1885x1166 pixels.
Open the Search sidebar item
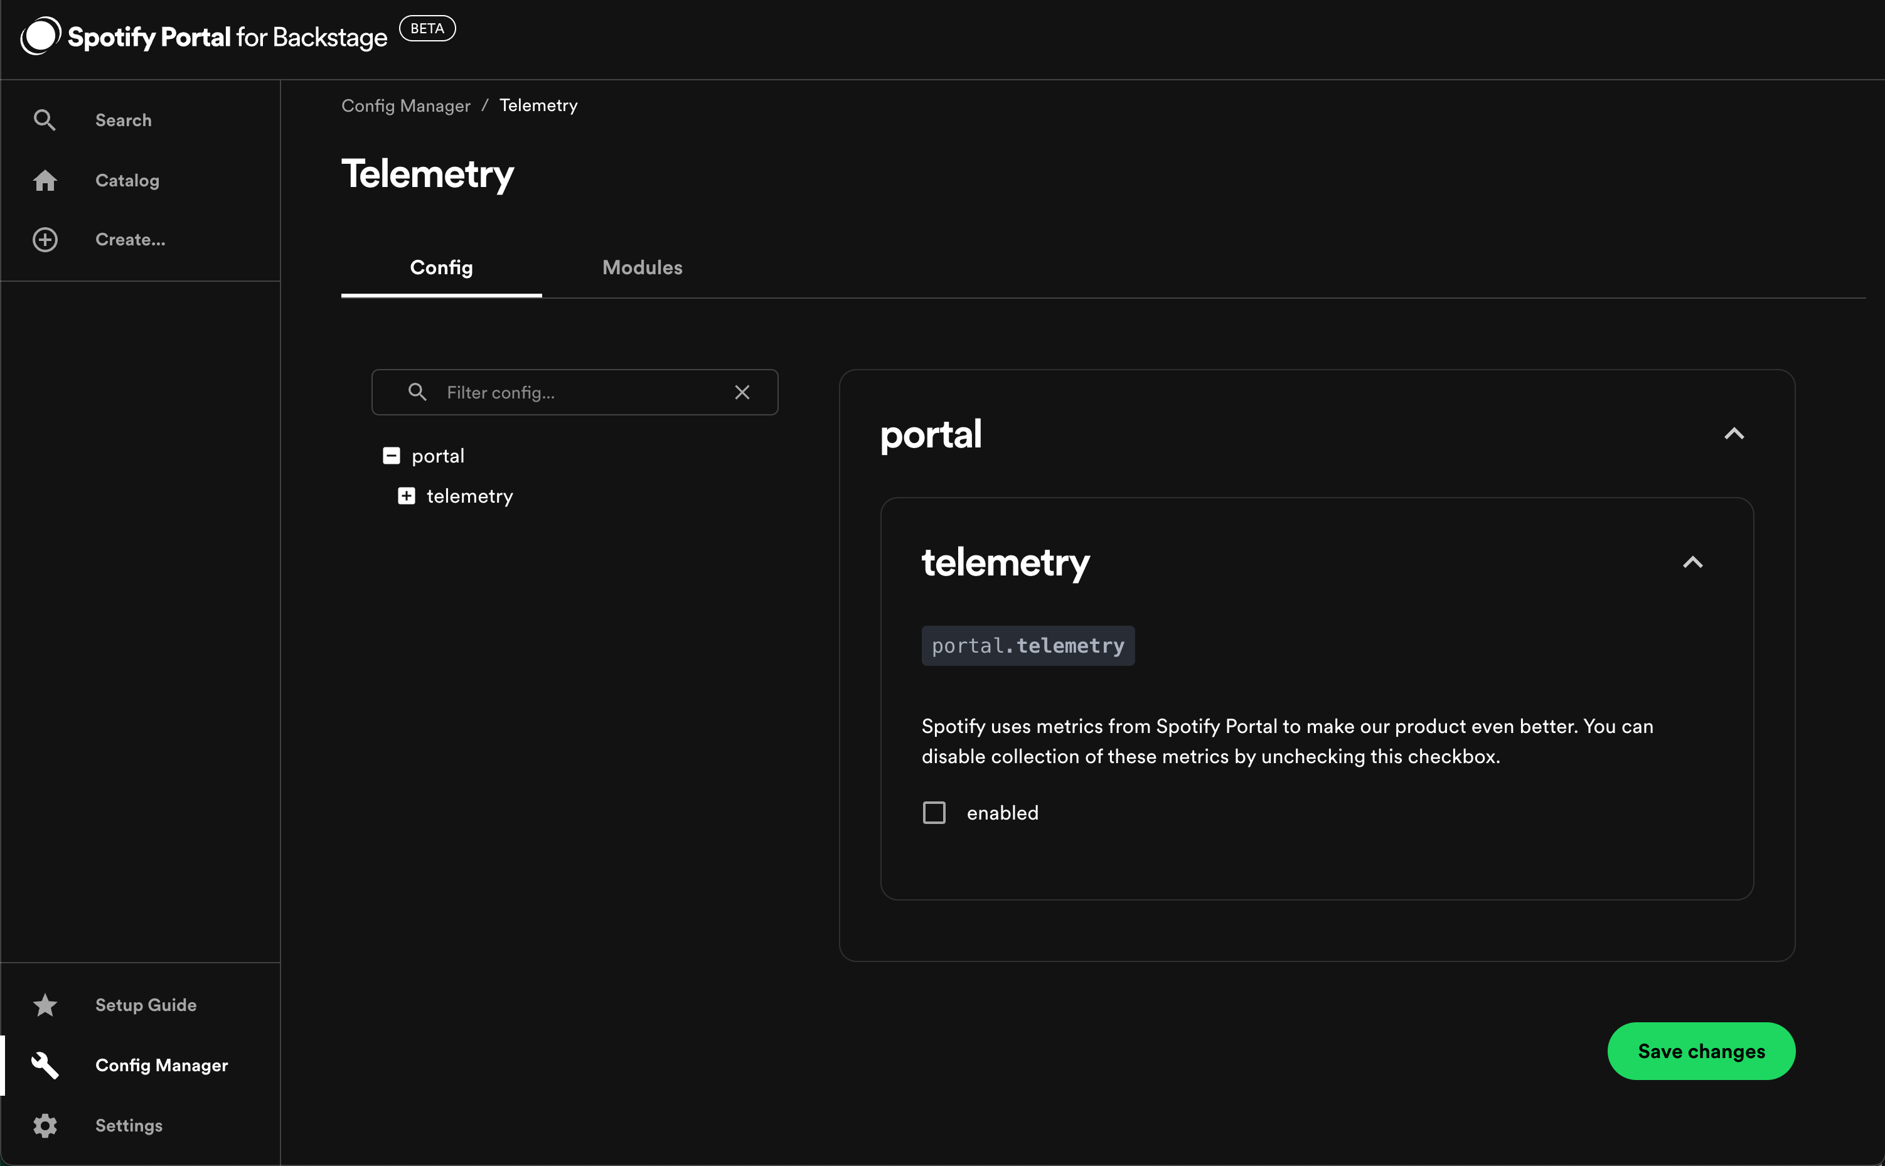coord(139,119)
